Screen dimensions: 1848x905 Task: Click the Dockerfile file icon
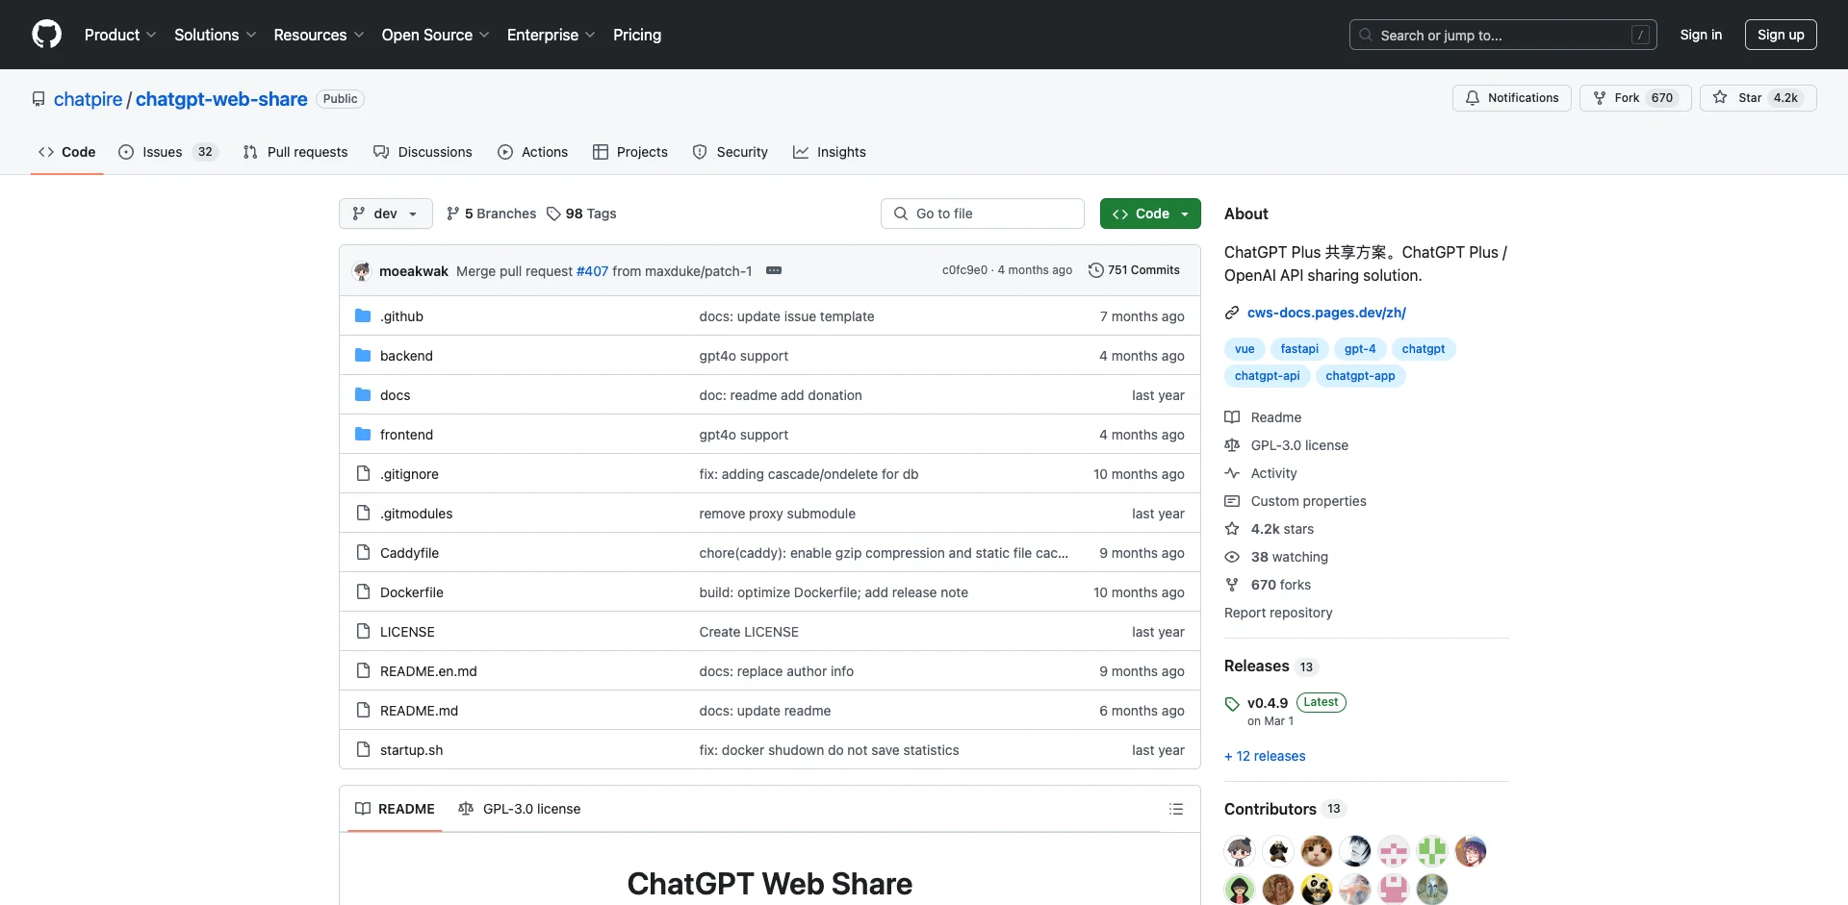pyautogui.click(x=363, y=591)
